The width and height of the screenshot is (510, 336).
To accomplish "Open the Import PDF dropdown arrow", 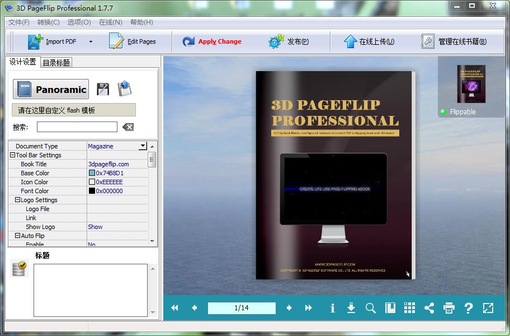I will click(x=91, y=41).
